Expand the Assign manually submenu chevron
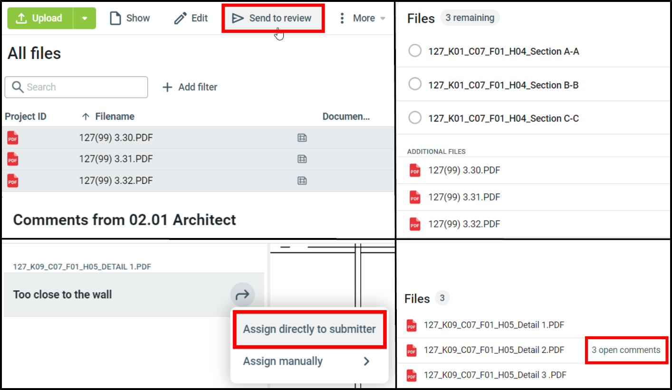The image size is (672, 390). [x=366, y=361]
